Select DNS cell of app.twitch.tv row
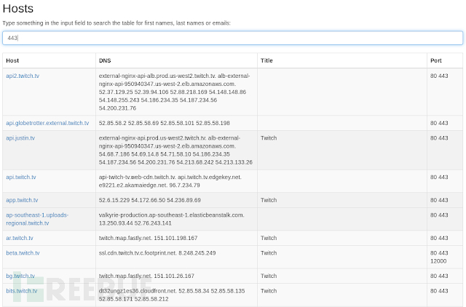 click(x=176, y=200)
